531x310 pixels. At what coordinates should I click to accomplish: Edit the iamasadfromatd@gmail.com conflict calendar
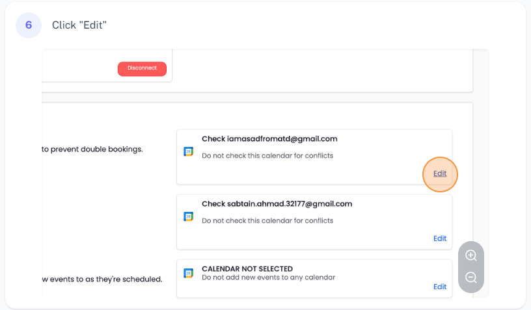440,174
